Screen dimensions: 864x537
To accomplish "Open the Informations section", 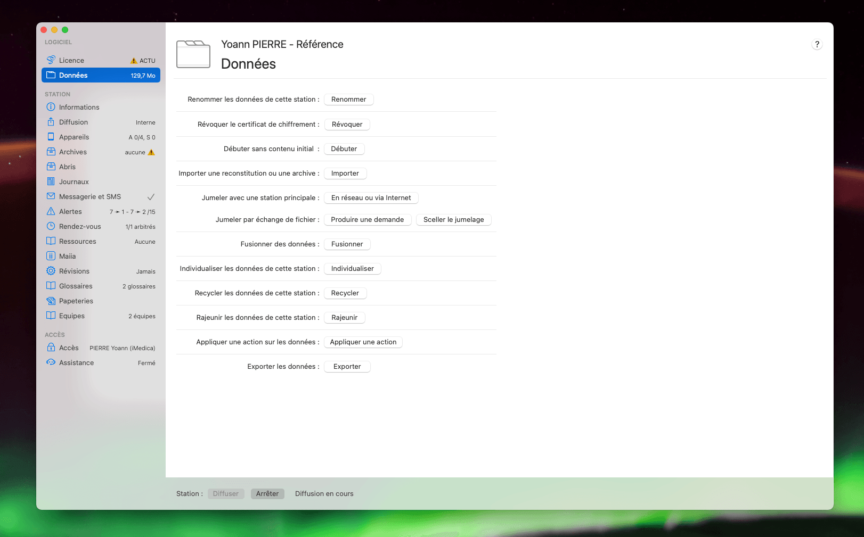I will (79, 107).
